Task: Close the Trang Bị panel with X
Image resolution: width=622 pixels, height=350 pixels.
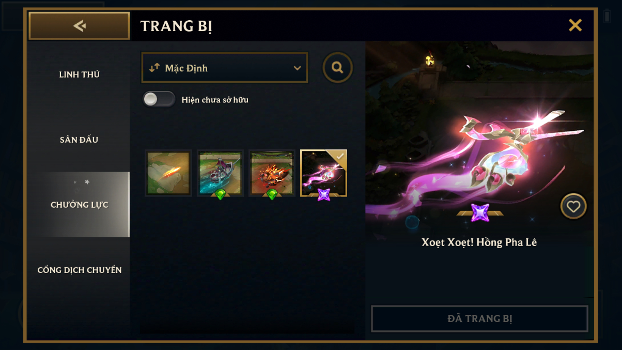Action: [x=575, y=25]
